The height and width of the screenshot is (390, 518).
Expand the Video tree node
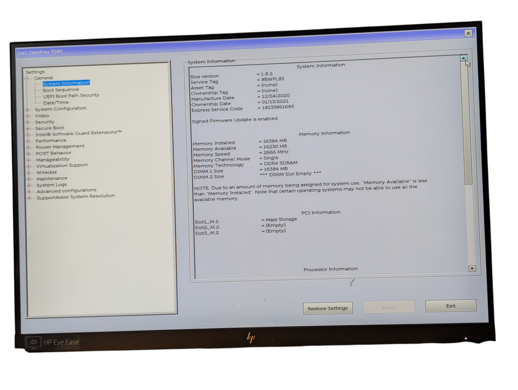27,116
